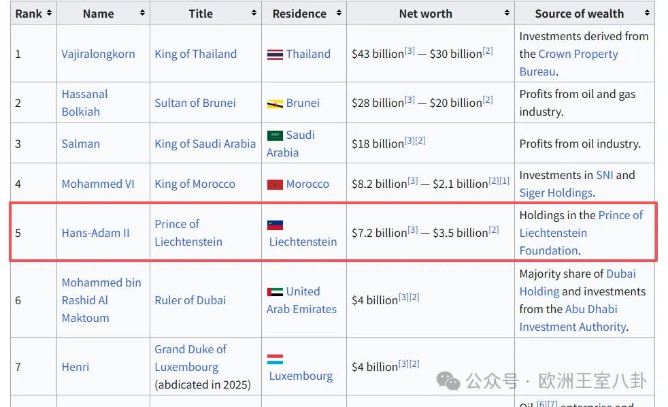Image resolution: width=668 pixels, height=407 pixels.
Task: Select the Morocco flag icon
Action: (x=275, y=184)
